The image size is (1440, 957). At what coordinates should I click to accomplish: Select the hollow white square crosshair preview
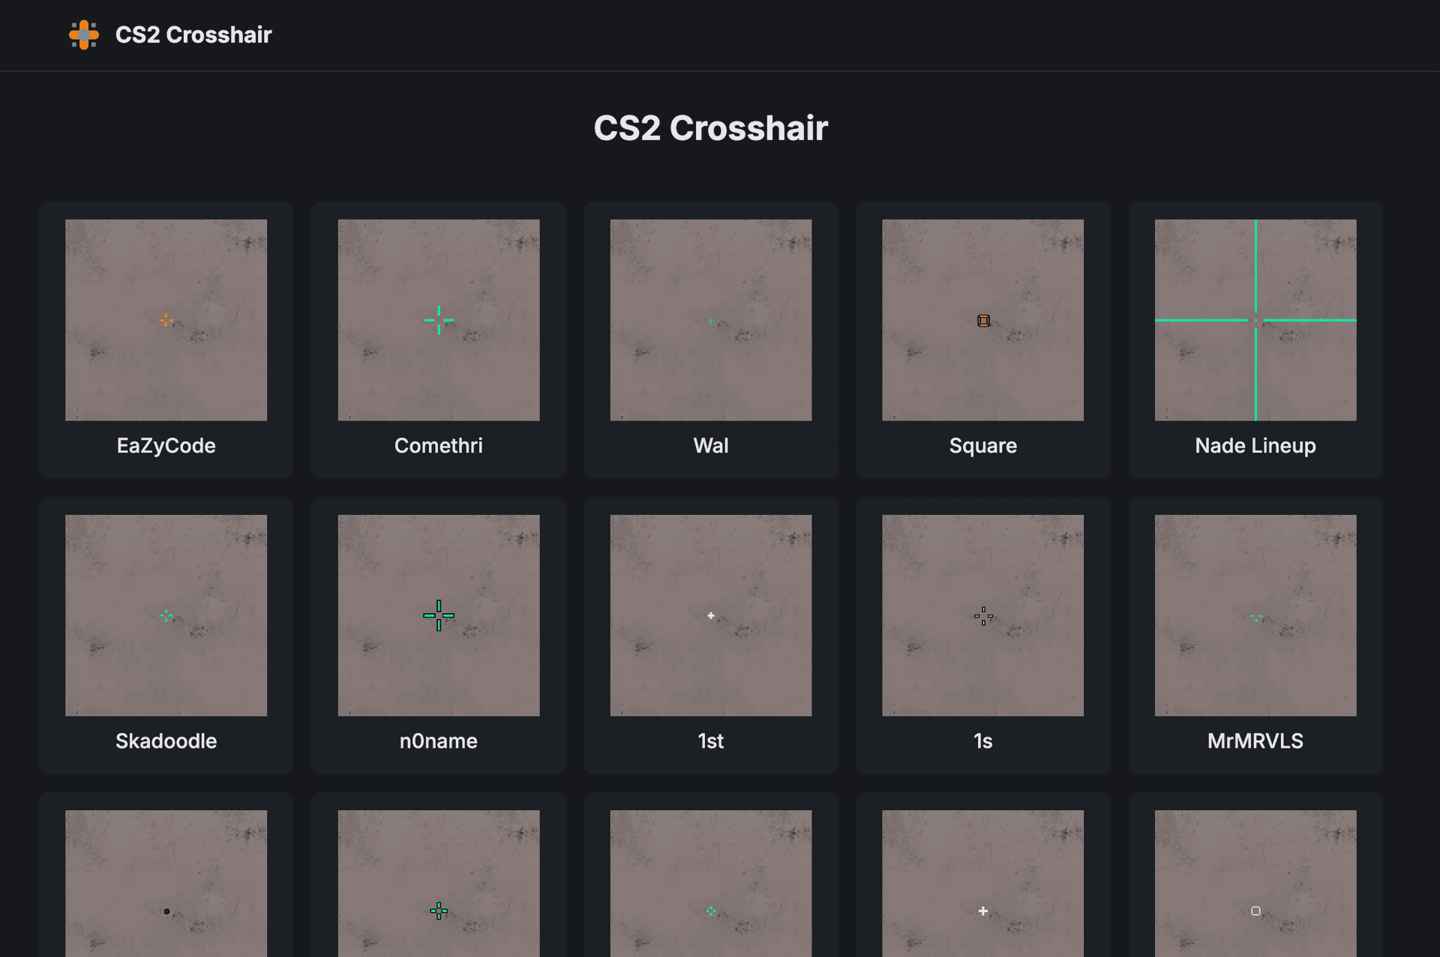click(x=1255, y=884)
